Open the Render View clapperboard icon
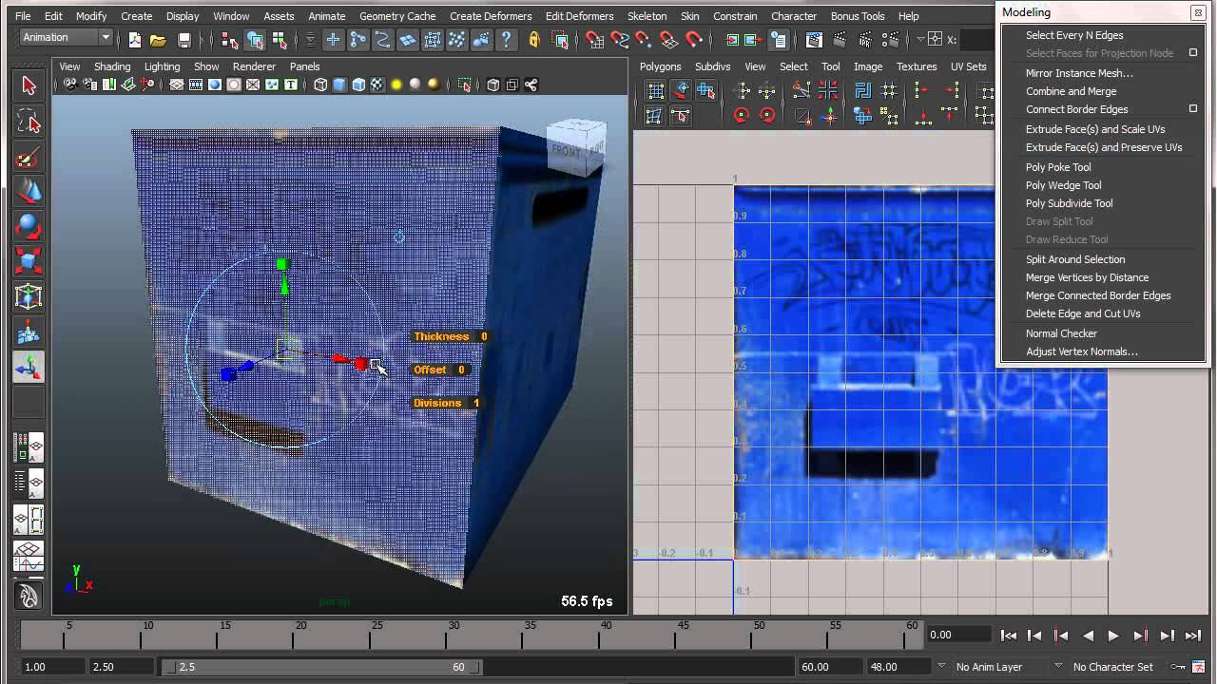 (814, 40)
